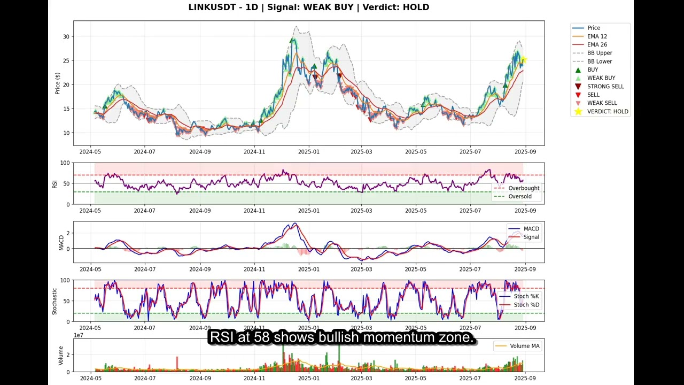The width and height of the screenshot is (684, 385).
Task: Click the VERDICT: HOLD star legend entry
Action: click(x=600, y=111)
